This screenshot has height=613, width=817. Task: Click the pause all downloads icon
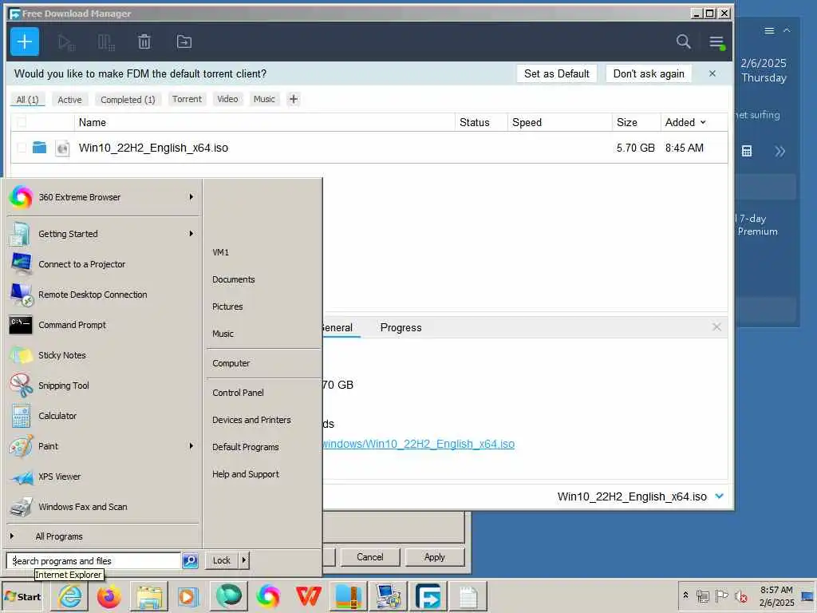[x=106, y=42]
